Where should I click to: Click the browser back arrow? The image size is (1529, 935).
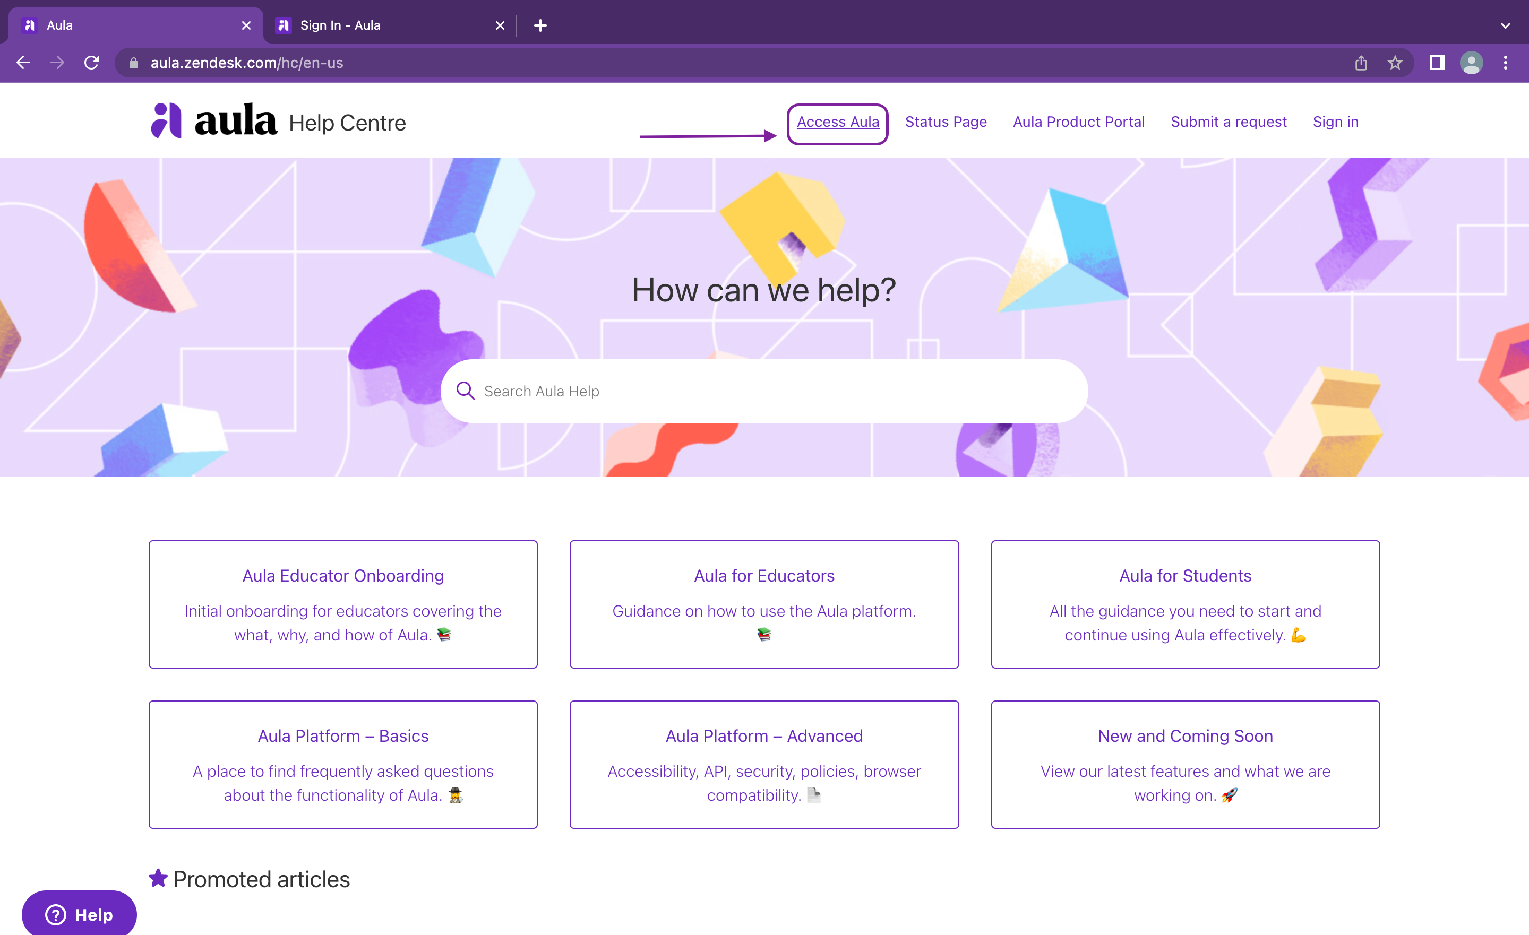click(23, 63)
